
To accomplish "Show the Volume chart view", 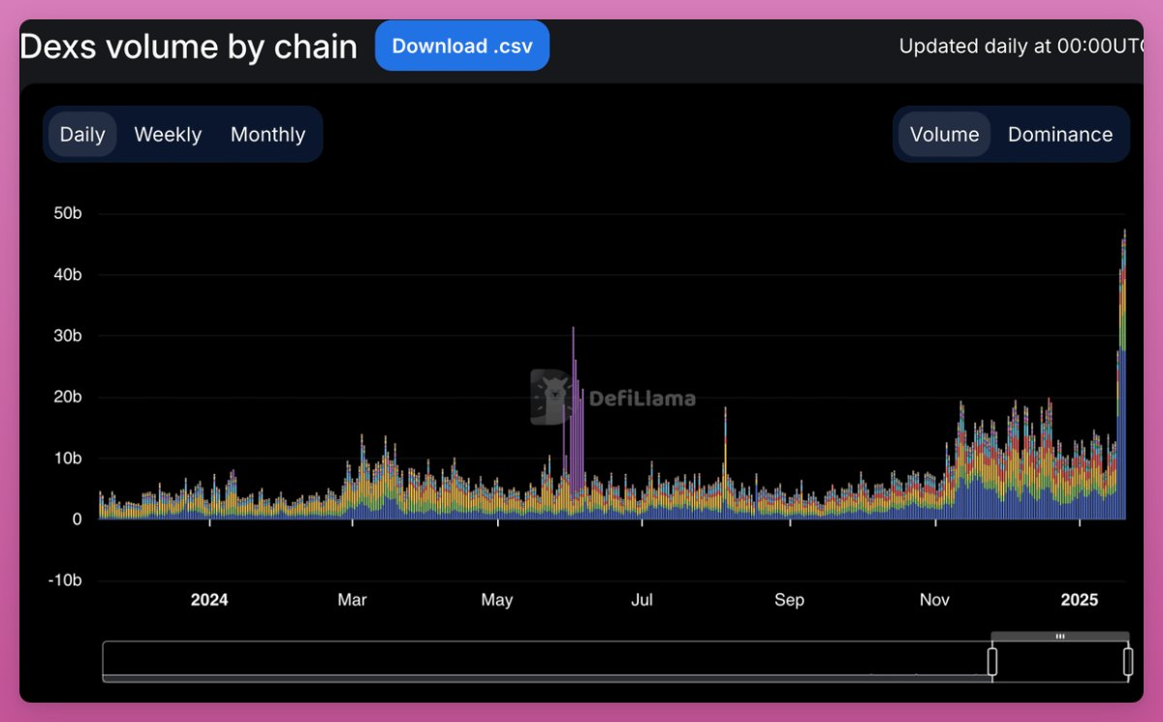I will (944, 135).
